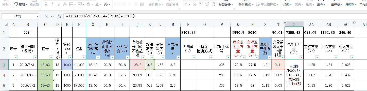Viewport: 367px width, 91px height.
Task: Click the currency format icon
Action: (x=186, y=4)
